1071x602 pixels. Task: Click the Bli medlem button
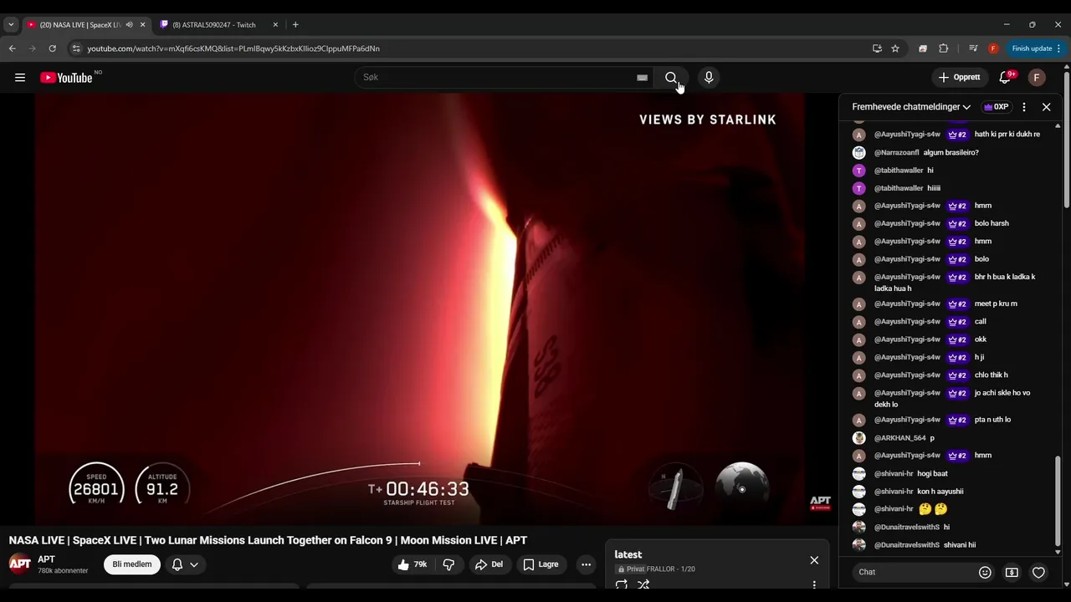(132, 564)
